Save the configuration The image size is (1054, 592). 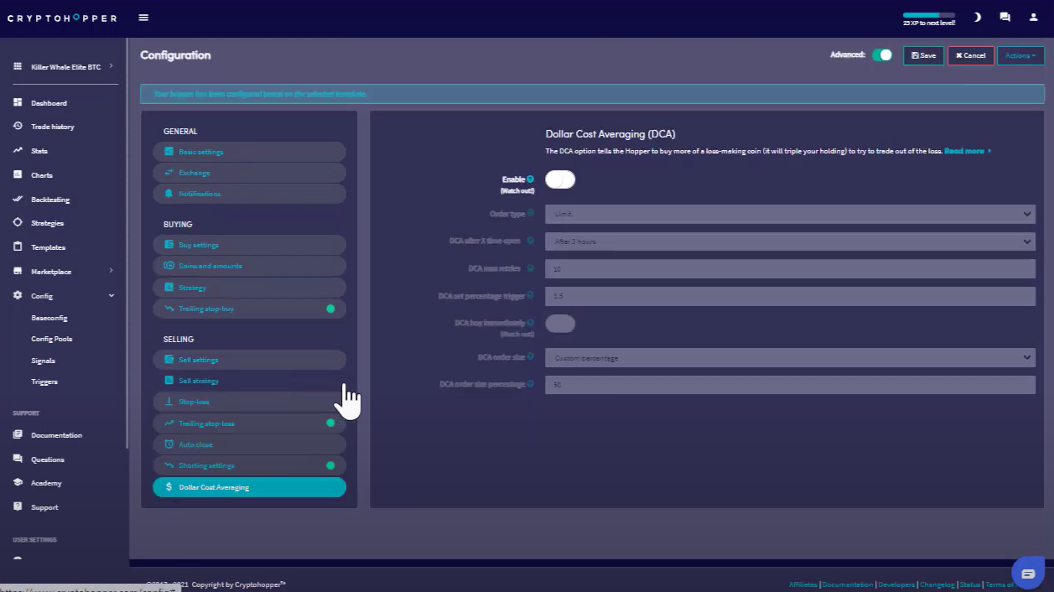tap(923, 55)
